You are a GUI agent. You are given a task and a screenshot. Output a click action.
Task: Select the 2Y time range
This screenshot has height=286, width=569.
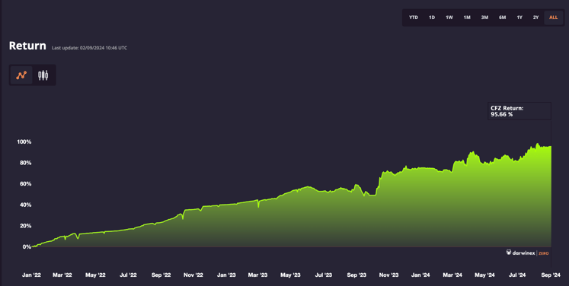click(535, 17)
